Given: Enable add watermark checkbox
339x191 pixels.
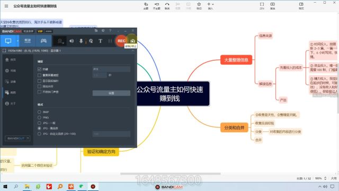Looking at the screenshot, I should point(39,86).
